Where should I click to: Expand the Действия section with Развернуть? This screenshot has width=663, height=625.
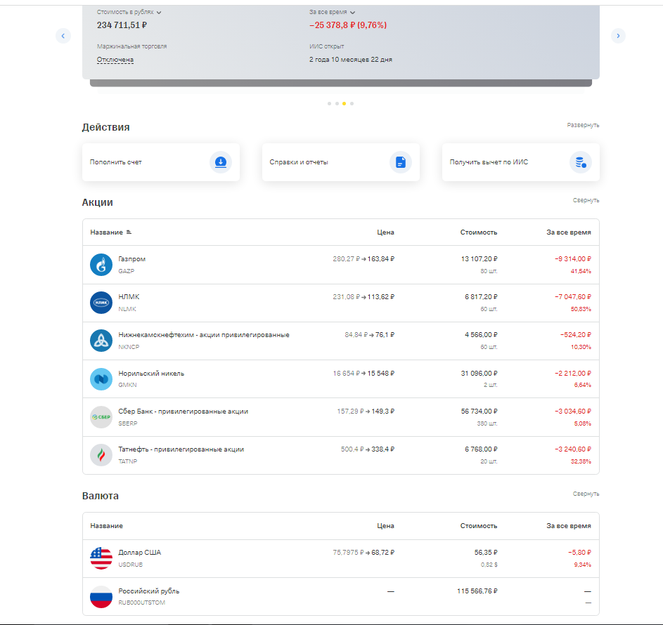pyautogui.click(x=583, y=125)
